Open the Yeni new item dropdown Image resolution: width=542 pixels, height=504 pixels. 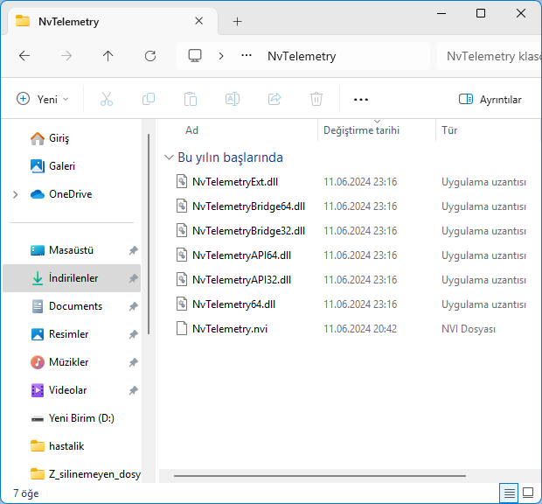click(43, 99)
